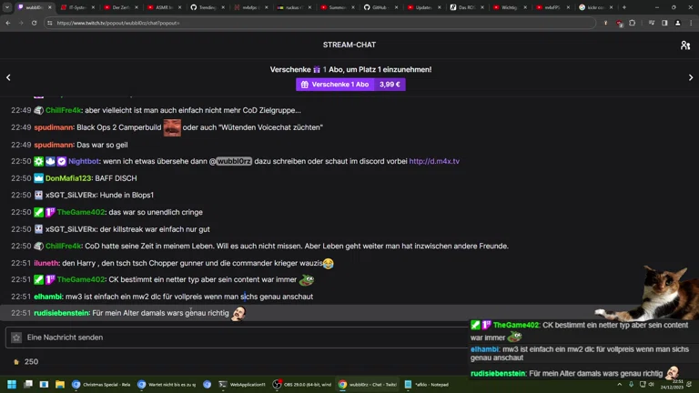Open OBS from the Windows taskbar

[302, 384]
